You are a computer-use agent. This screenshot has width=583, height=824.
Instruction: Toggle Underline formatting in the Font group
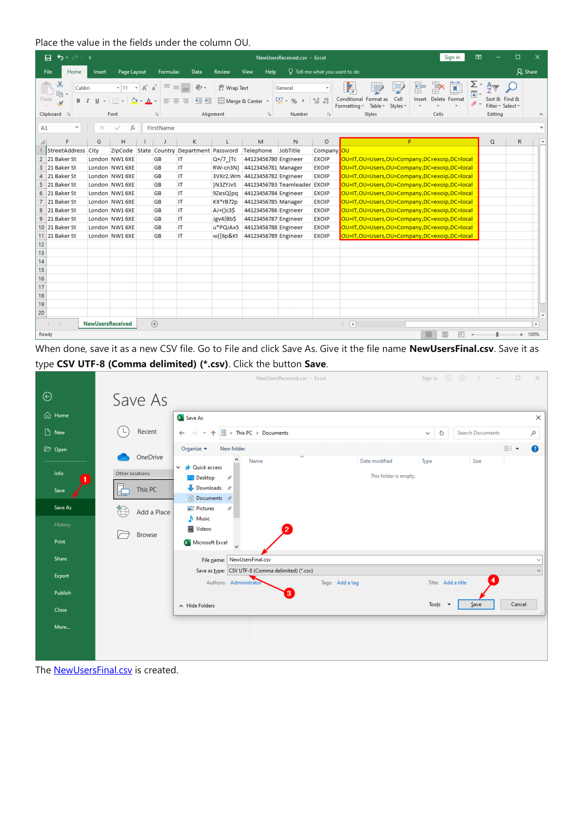(x=97, y=101)
